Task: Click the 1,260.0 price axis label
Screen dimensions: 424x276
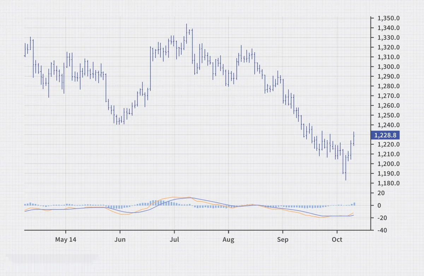Action: [x=389, y=106]
